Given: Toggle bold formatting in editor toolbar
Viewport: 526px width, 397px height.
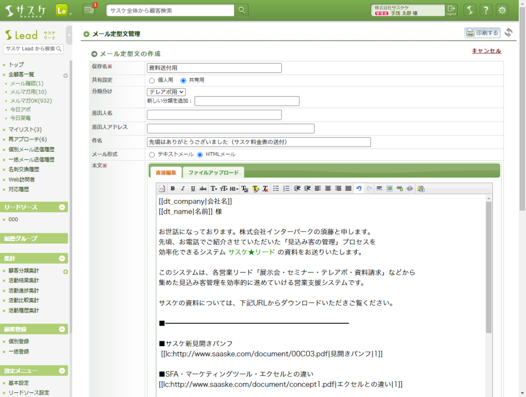Looking at the screenshot, I should 173,189.
